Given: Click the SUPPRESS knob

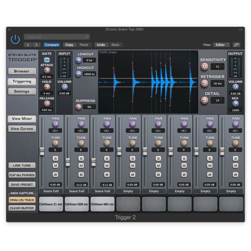Looking at the screenshot, I should [x=78, y=107].
